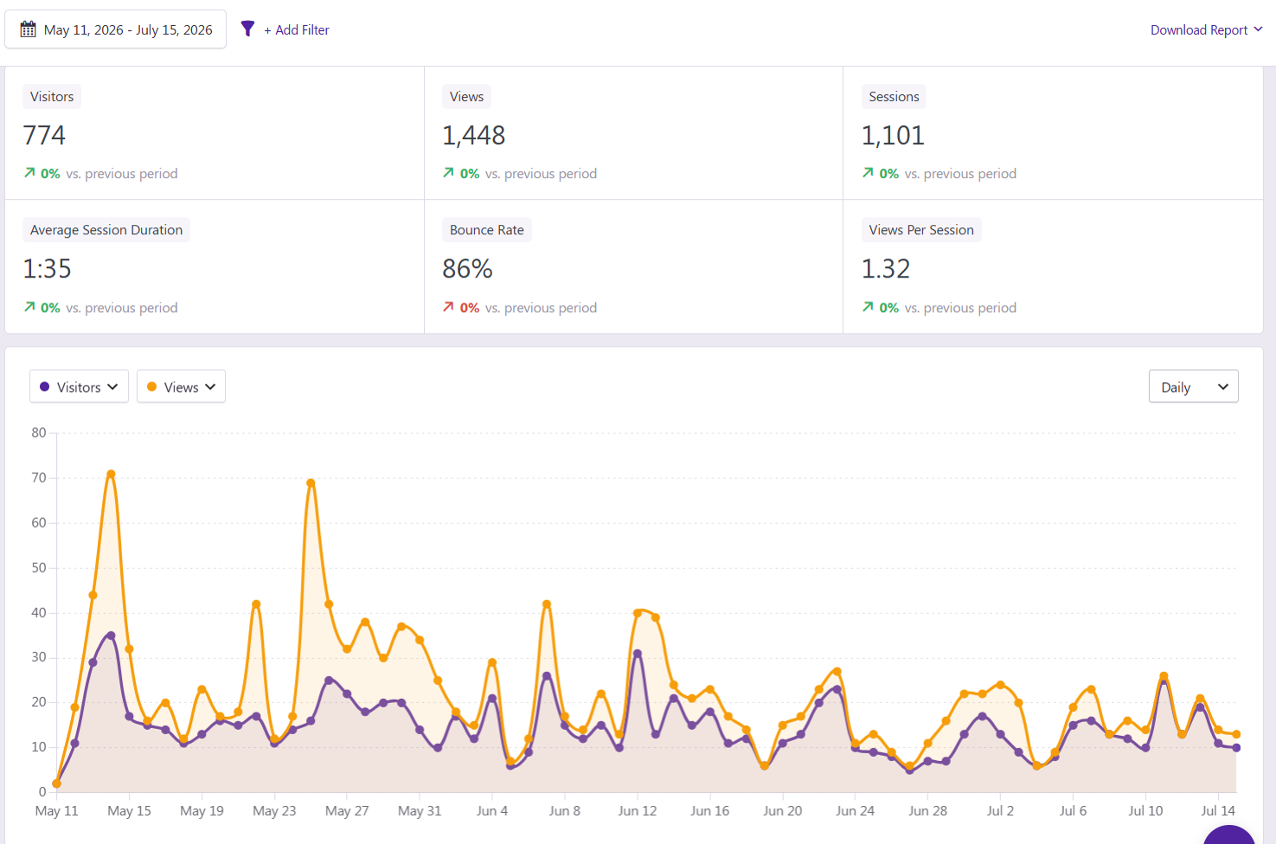This screenshot has height=844, width=1276.
Task: Click the Jun 24 x-axis label
Action: [x=855, y=811]
